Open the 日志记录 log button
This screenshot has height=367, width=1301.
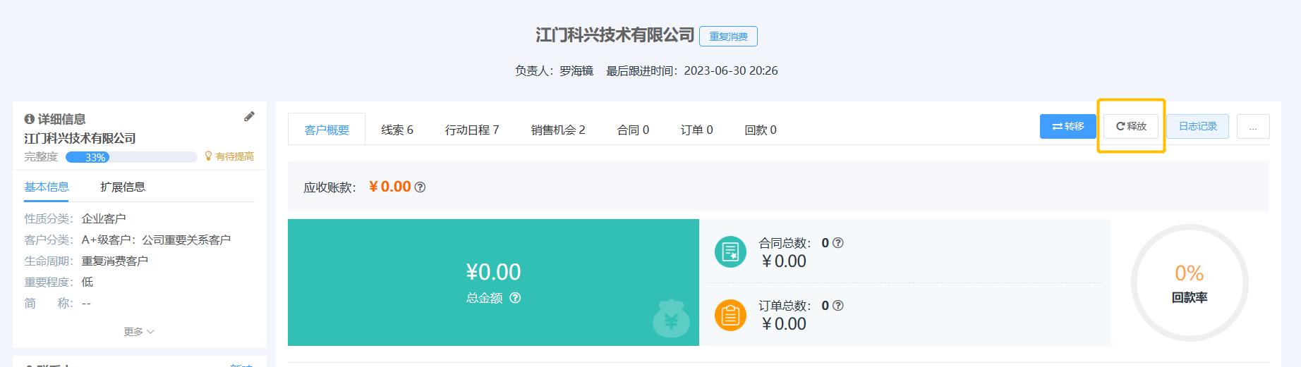(1198, 126)
